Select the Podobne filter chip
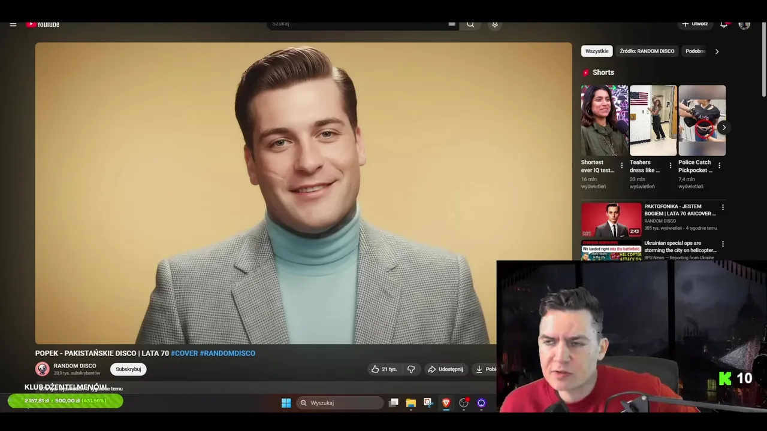This screenshot has width=767, height=431. (x=695, y=51)
